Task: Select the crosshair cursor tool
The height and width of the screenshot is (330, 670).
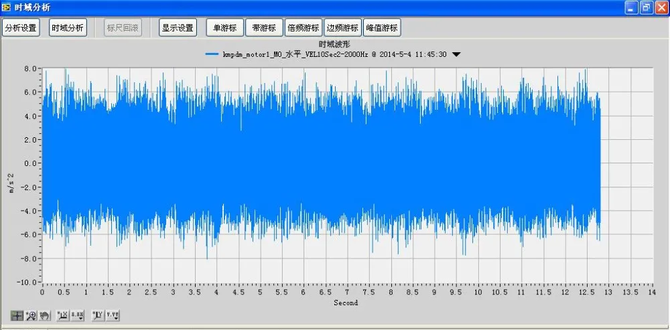Action: point(17,315)
